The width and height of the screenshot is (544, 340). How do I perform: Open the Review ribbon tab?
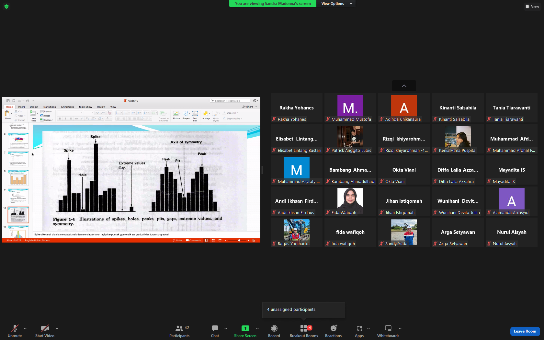pyautogui.click(x=101, y=107)
